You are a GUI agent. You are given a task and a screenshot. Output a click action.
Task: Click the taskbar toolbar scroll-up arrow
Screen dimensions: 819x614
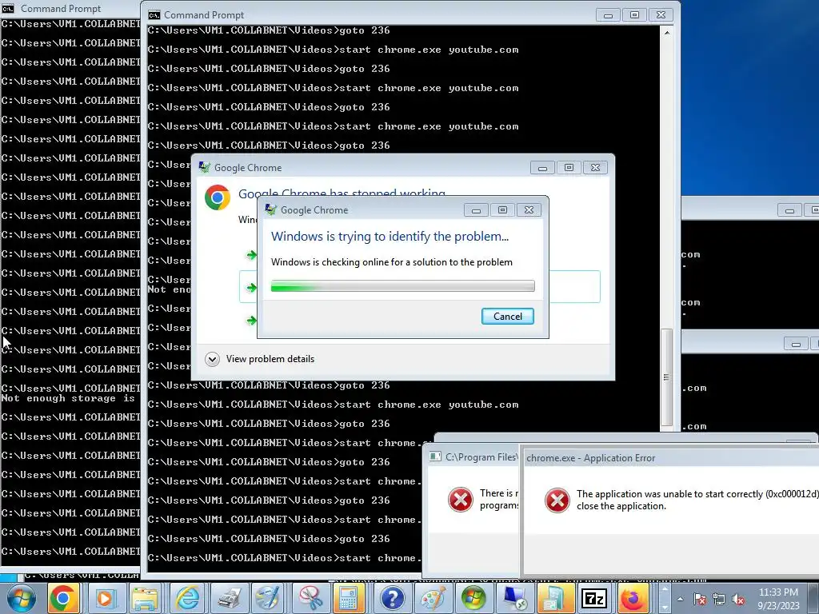point(665,589)
